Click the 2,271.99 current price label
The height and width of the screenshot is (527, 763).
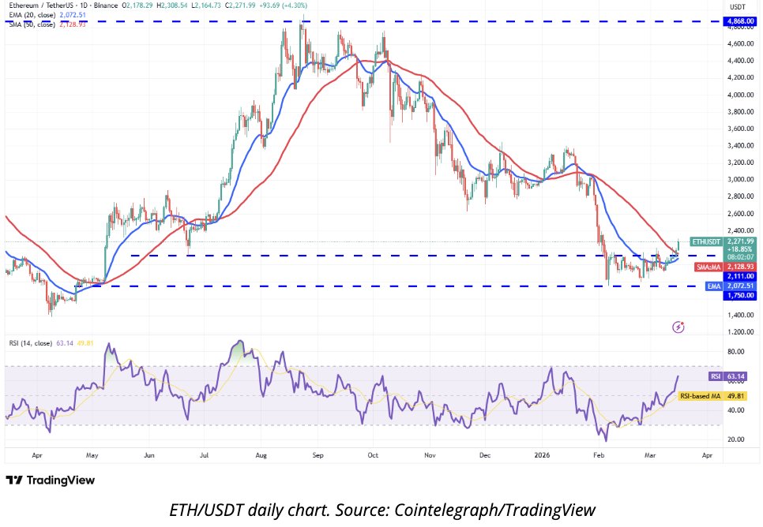[739, 241]
